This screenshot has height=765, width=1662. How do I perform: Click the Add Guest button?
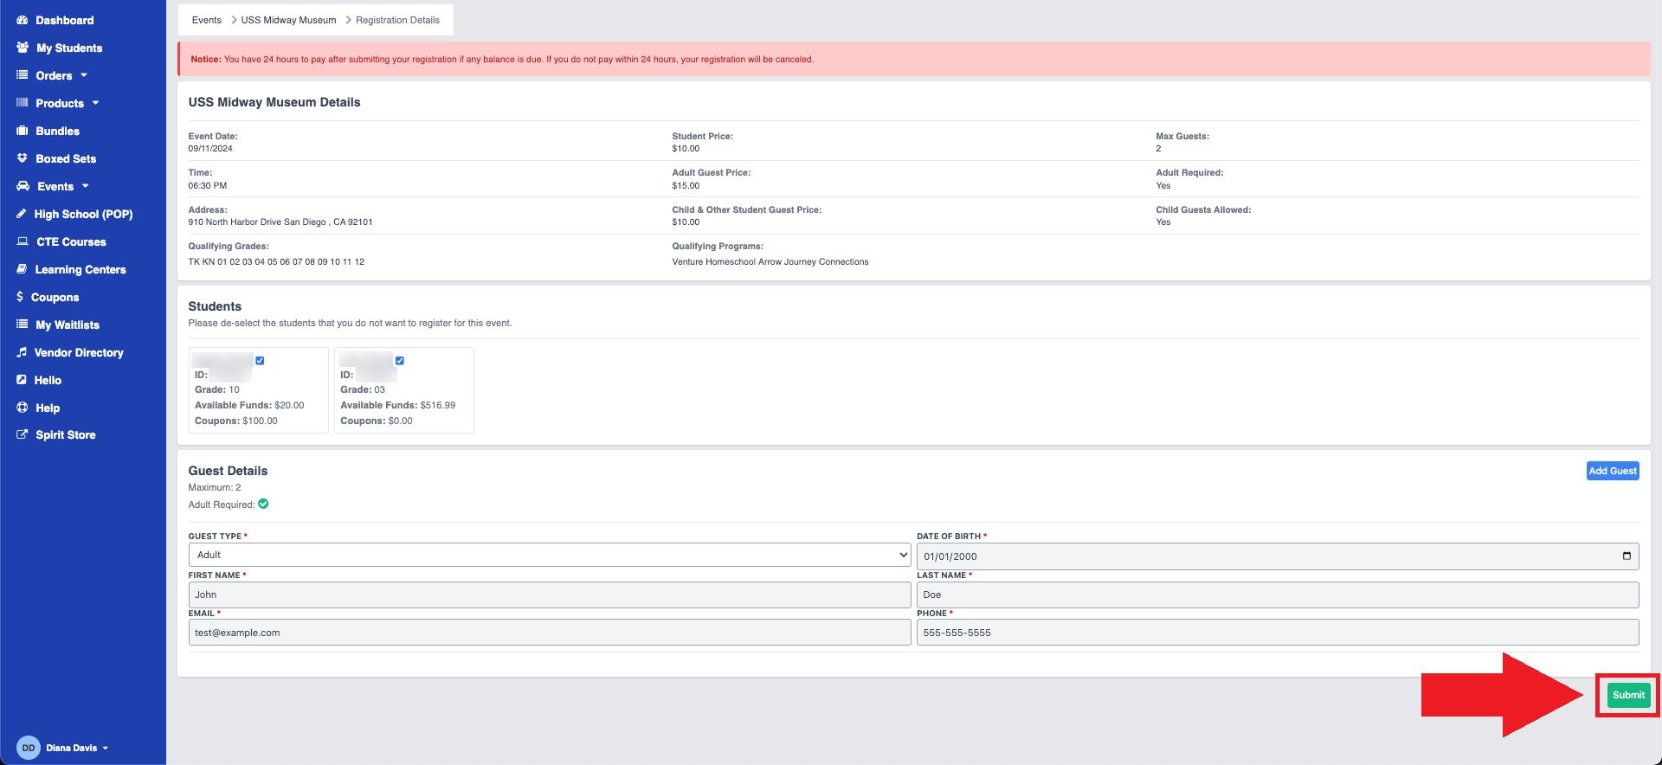[x=1613, y=471]
